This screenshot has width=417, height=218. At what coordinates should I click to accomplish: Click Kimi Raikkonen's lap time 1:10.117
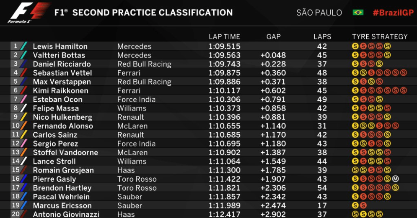tap(225, 90)
